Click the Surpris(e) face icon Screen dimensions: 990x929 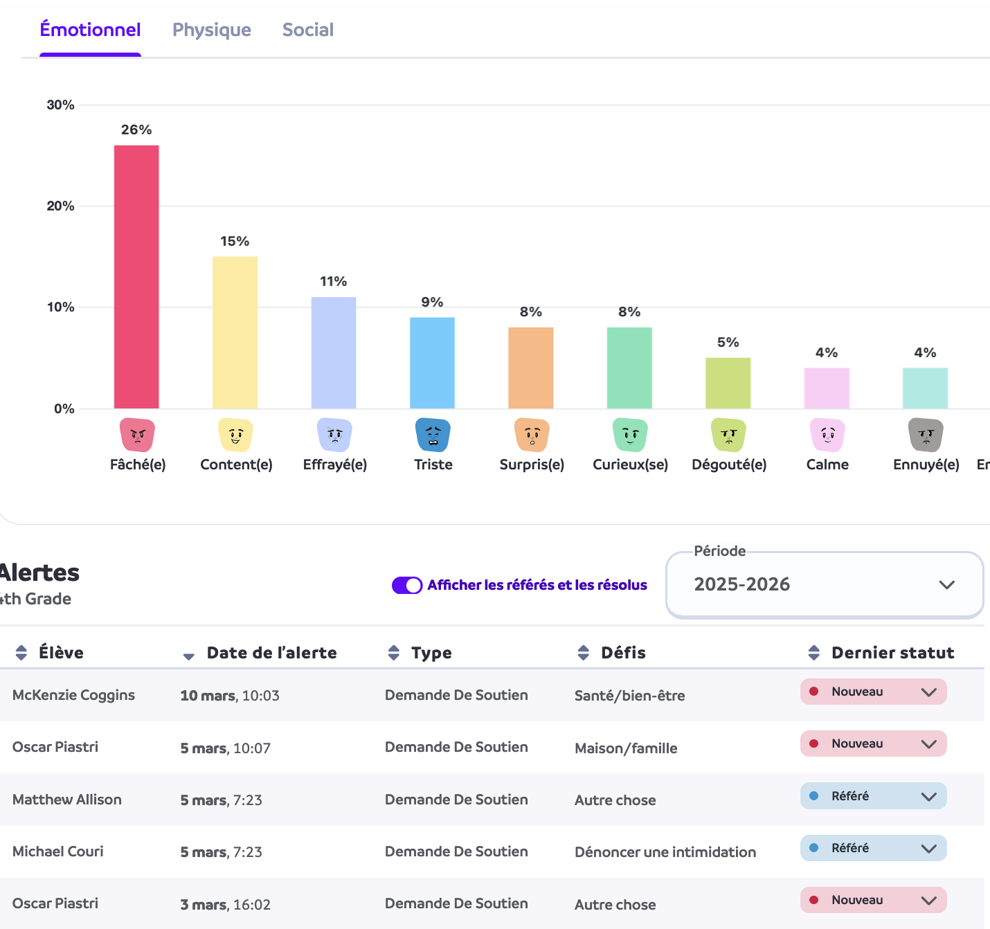tap(532, 435)
